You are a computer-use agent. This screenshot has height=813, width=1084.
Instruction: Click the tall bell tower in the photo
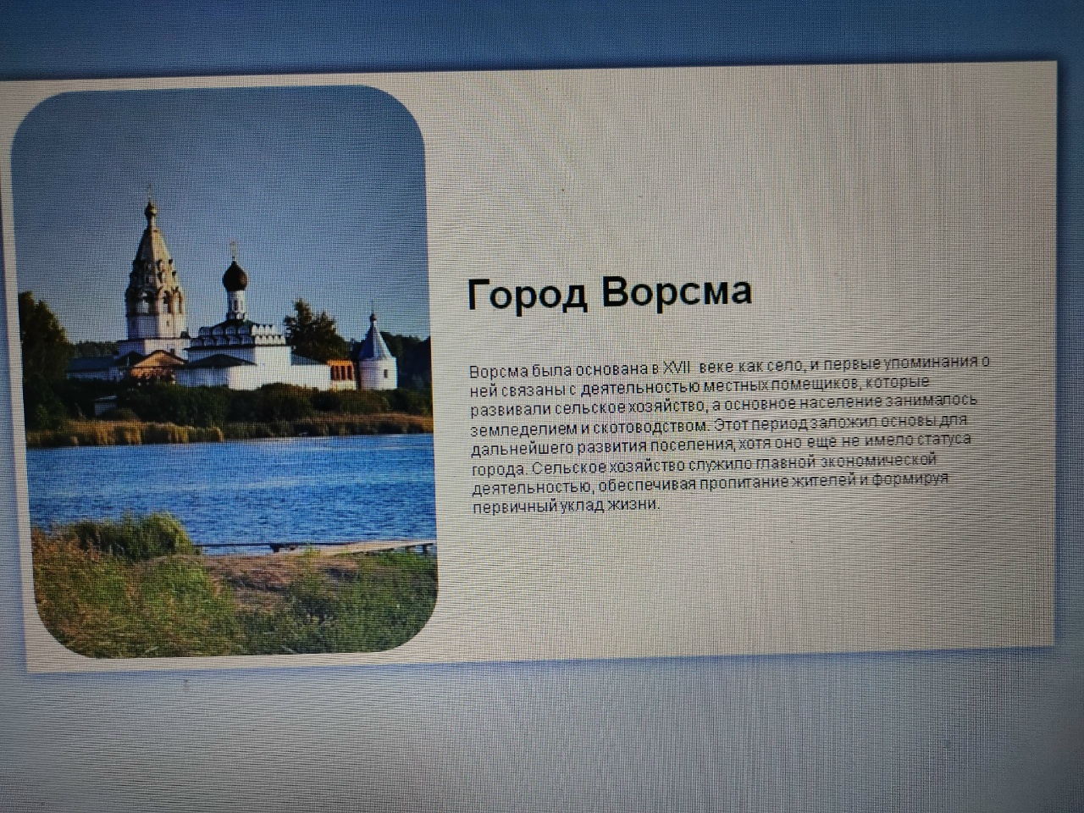click(x=152, y=271)
